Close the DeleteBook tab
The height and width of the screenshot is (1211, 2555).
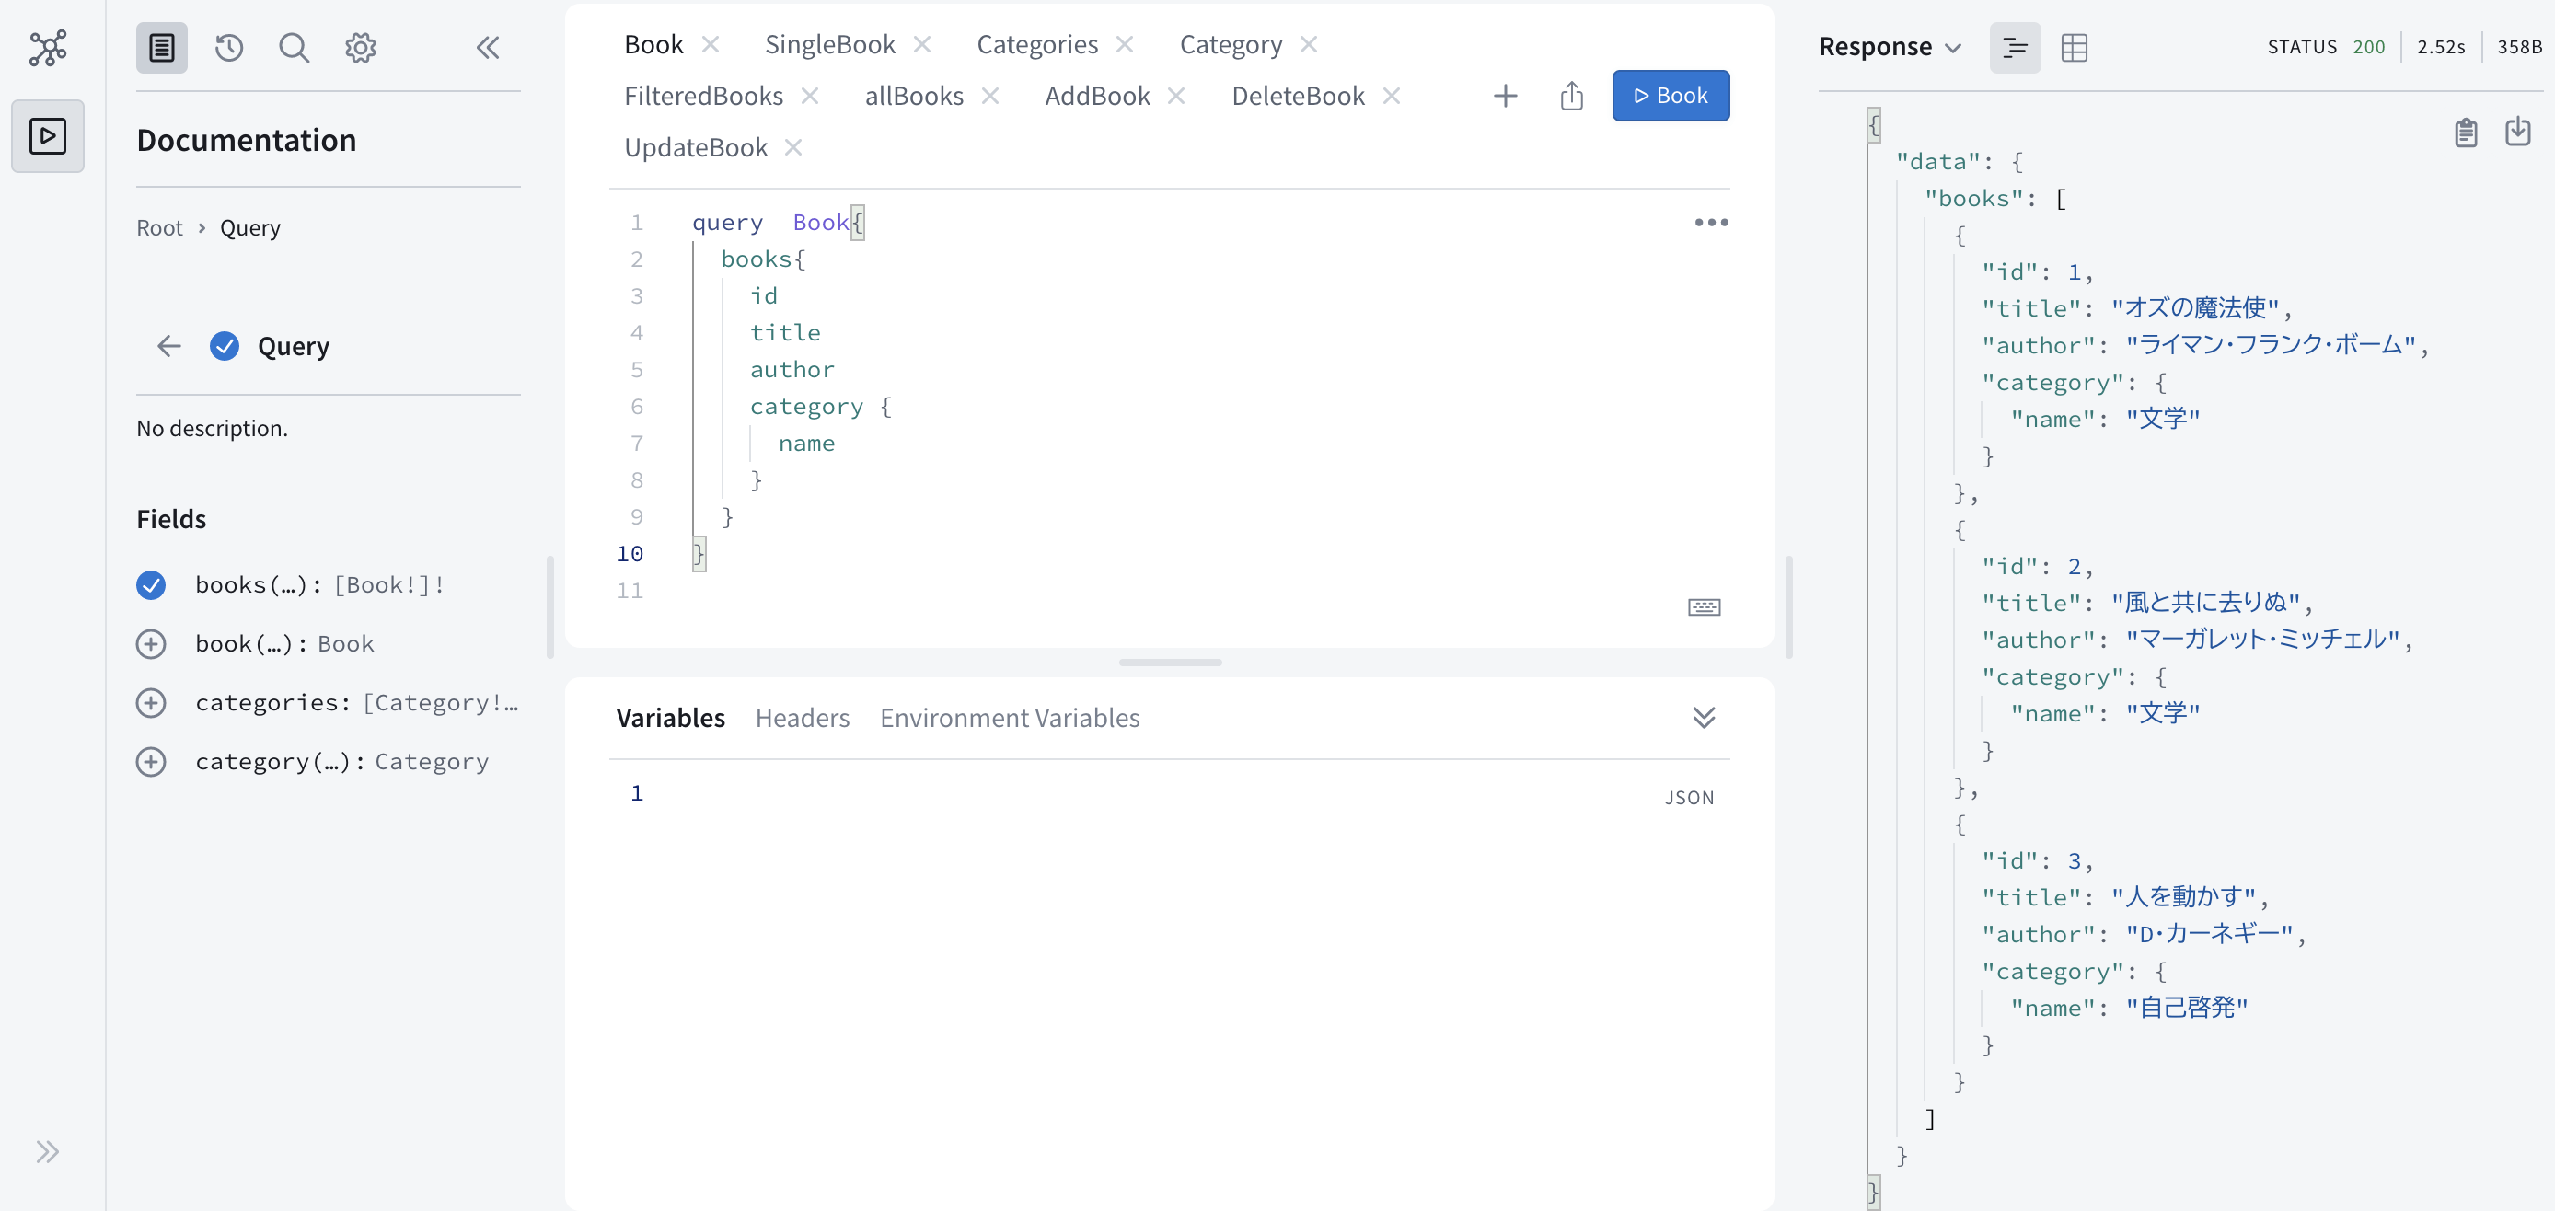click(1392, 95)
